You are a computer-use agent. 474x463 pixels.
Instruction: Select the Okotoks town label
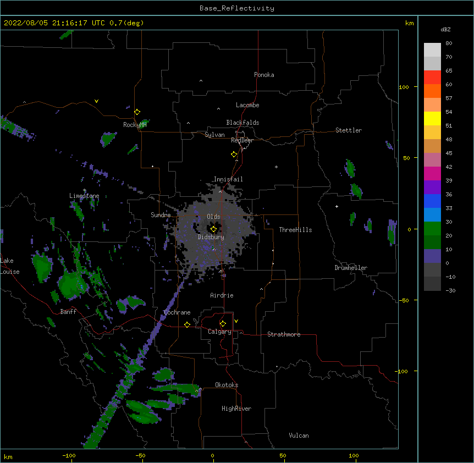tap(227, 385)
